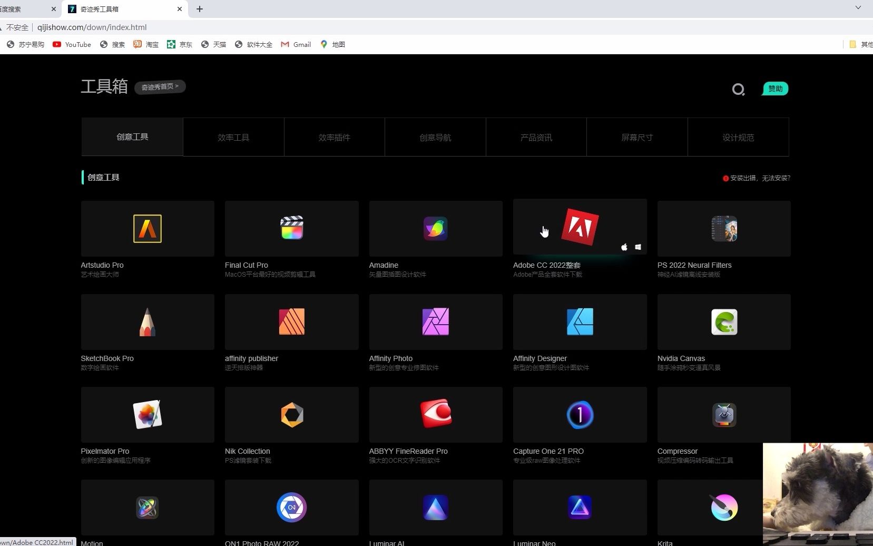Close the 奇迹秀工具箱 browser tab

[x=180, y=9]
